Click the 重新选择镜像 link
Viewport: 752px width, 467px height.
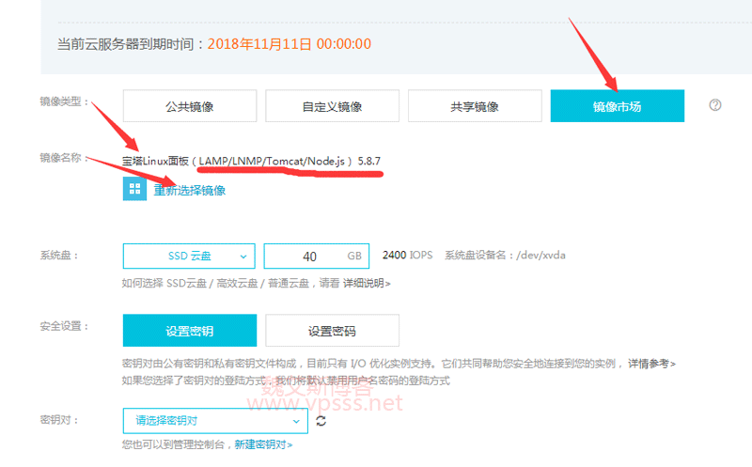coord(189,190)
